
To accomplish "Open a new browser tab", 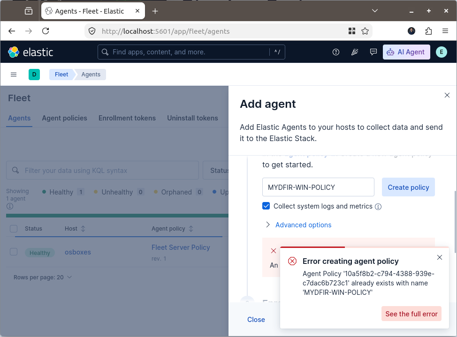I will tap(155, 11).
